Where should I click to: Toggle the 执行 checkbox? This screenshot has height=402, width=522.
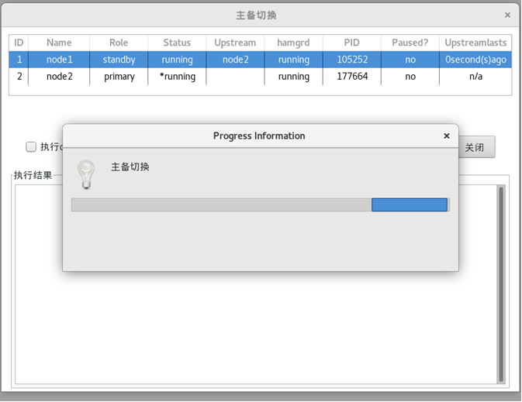[31, 146]
